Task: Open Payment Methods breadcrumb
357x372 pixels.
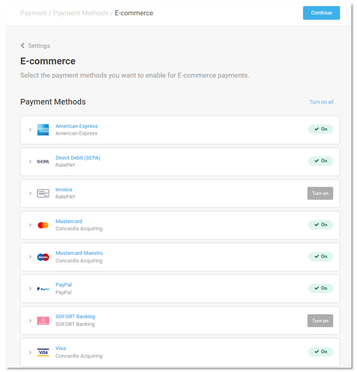Action: click(81, 13)
